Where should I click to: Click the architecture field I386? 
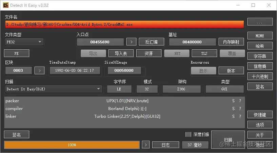181,89
